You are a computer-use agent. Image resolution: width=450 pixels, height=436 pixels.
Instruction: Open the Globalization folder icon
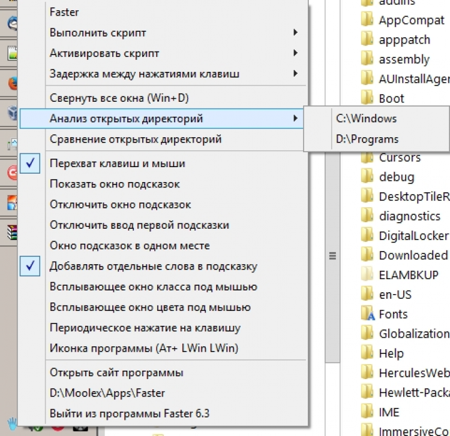coord(367,333)
